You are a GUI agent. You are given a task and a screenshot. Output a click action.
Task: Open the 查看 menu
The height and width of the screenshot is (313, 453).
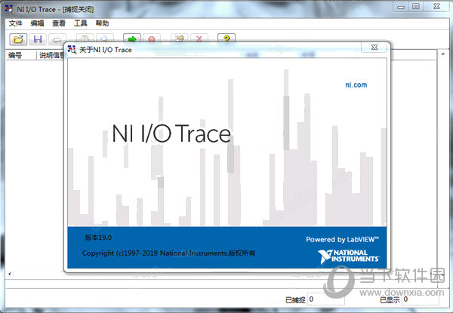tap(59, 23)
